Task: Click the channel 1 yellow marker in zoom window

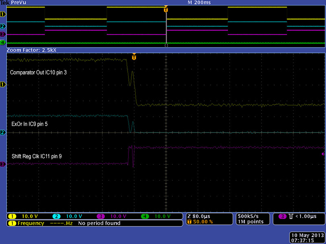Action: (3, 85)
